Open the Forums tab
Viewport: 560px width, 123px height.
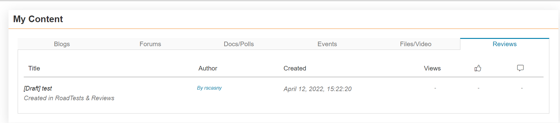click(150, 44)
